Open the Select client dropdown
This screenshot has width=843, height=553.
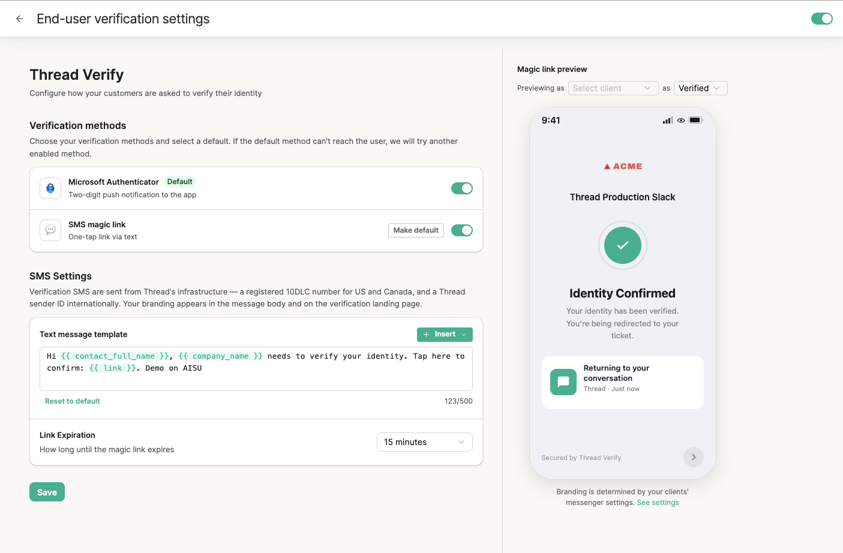pos(613,88)
